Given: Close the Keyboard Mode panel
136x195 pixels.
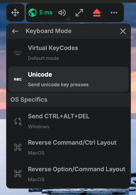Looking at the screenshot, I should click(123, 31).
